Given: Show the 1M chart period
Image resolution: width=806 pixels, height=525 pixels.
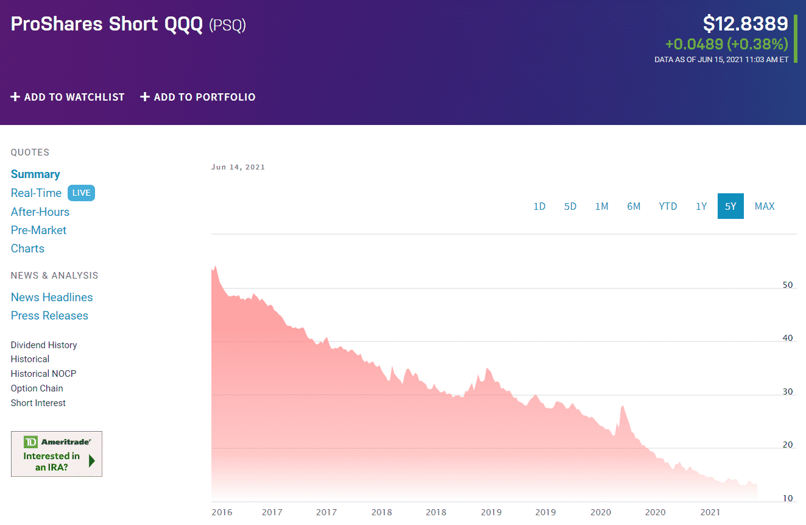Looking at the screenshot, I should click(602, 206).
